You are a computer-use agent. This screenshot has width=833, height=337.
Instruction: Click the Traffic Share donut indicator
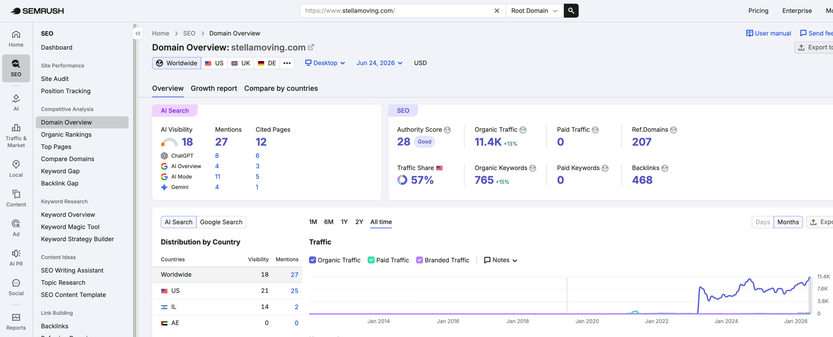coord(402,180)
